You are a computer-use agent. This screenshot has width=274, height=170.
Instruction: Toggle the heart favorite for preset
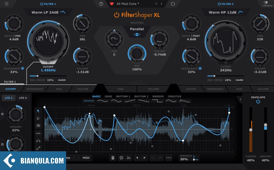112,4
